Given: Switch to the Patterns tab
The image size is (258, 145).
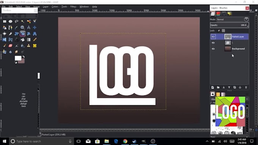Looking at the screenshot, I should tap(218, 94).
